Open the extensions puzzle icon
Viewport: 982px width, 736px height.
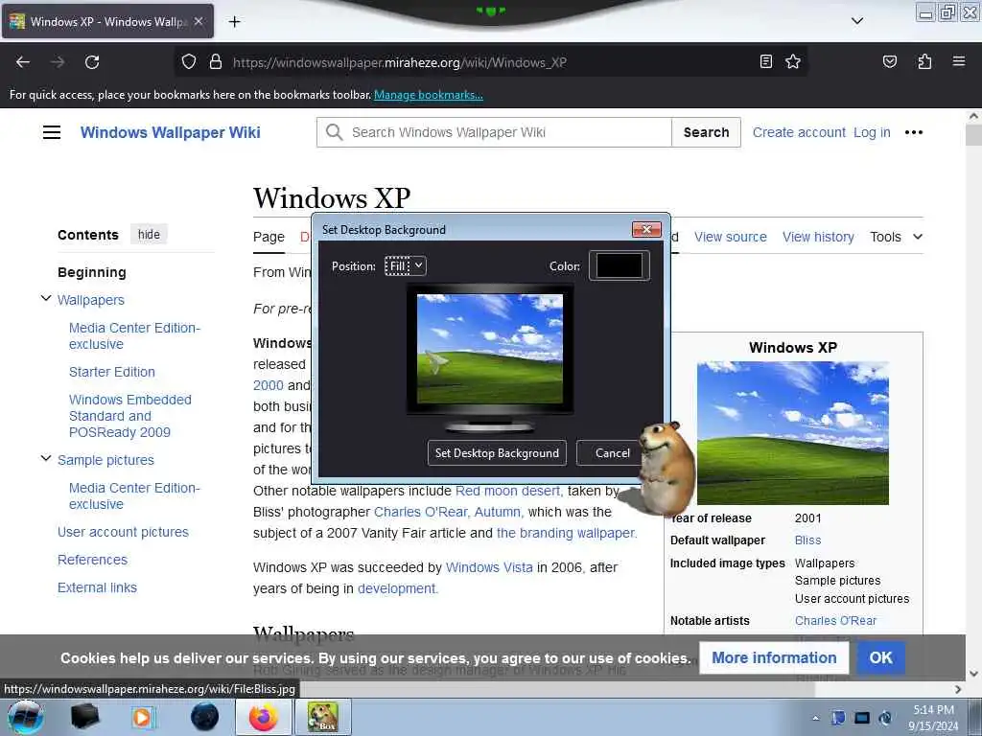tap(924, 61)
